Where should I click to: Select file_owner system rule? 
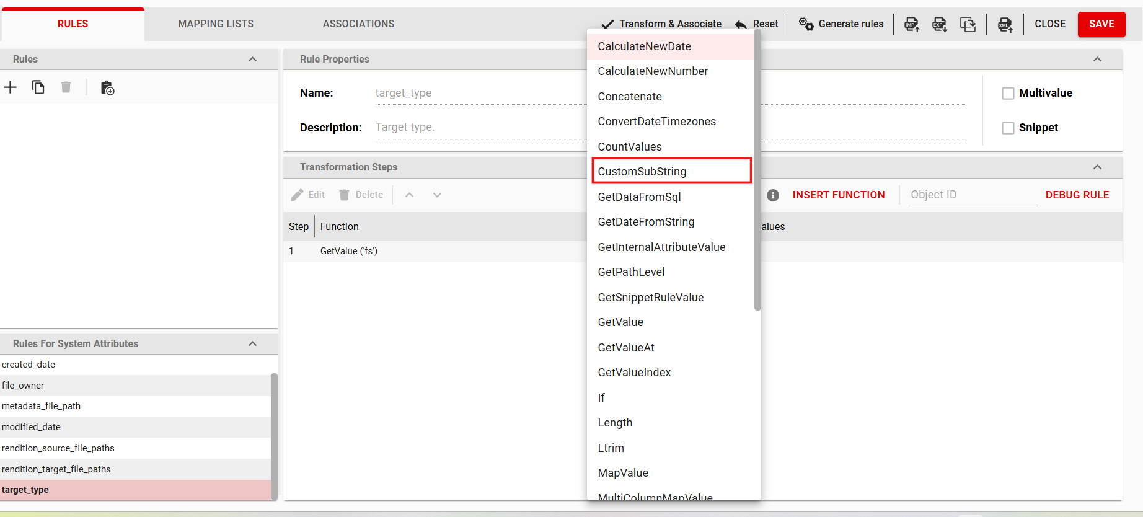[135, 386]
